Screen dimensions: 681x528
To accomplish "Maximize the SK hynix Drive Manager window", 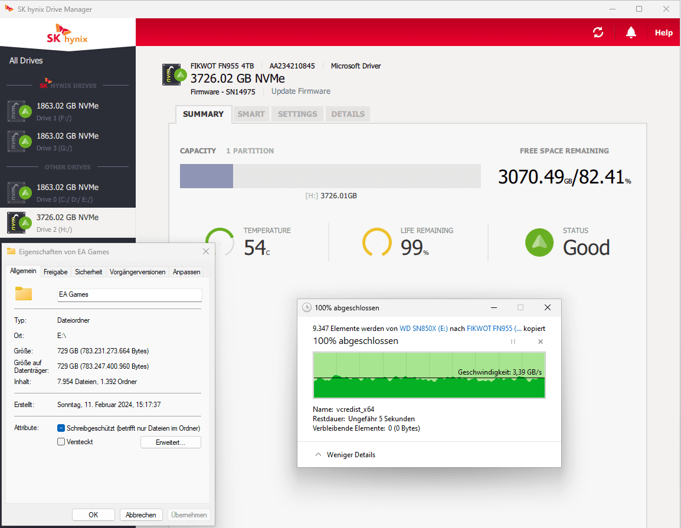I will point(639,9).
